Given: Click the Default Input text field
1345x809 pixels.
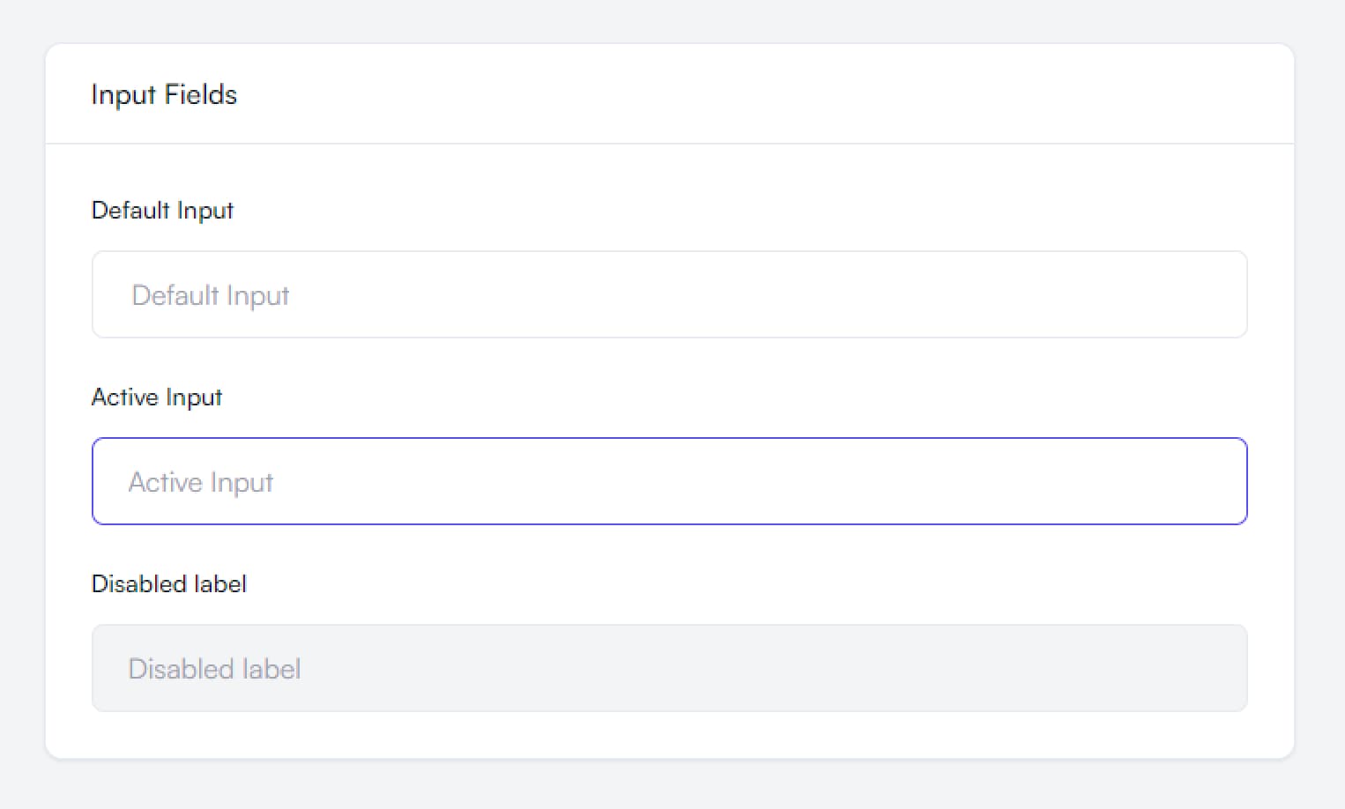Looking at the screenshot, I should point(670,294).
